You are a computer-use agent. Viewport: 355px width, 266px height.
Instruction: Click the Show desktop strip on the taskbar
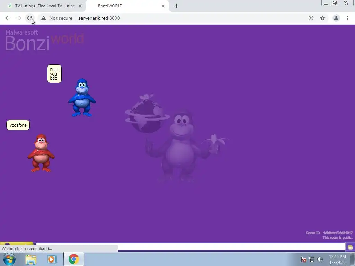pyautogui.click(x=353, y=259)
